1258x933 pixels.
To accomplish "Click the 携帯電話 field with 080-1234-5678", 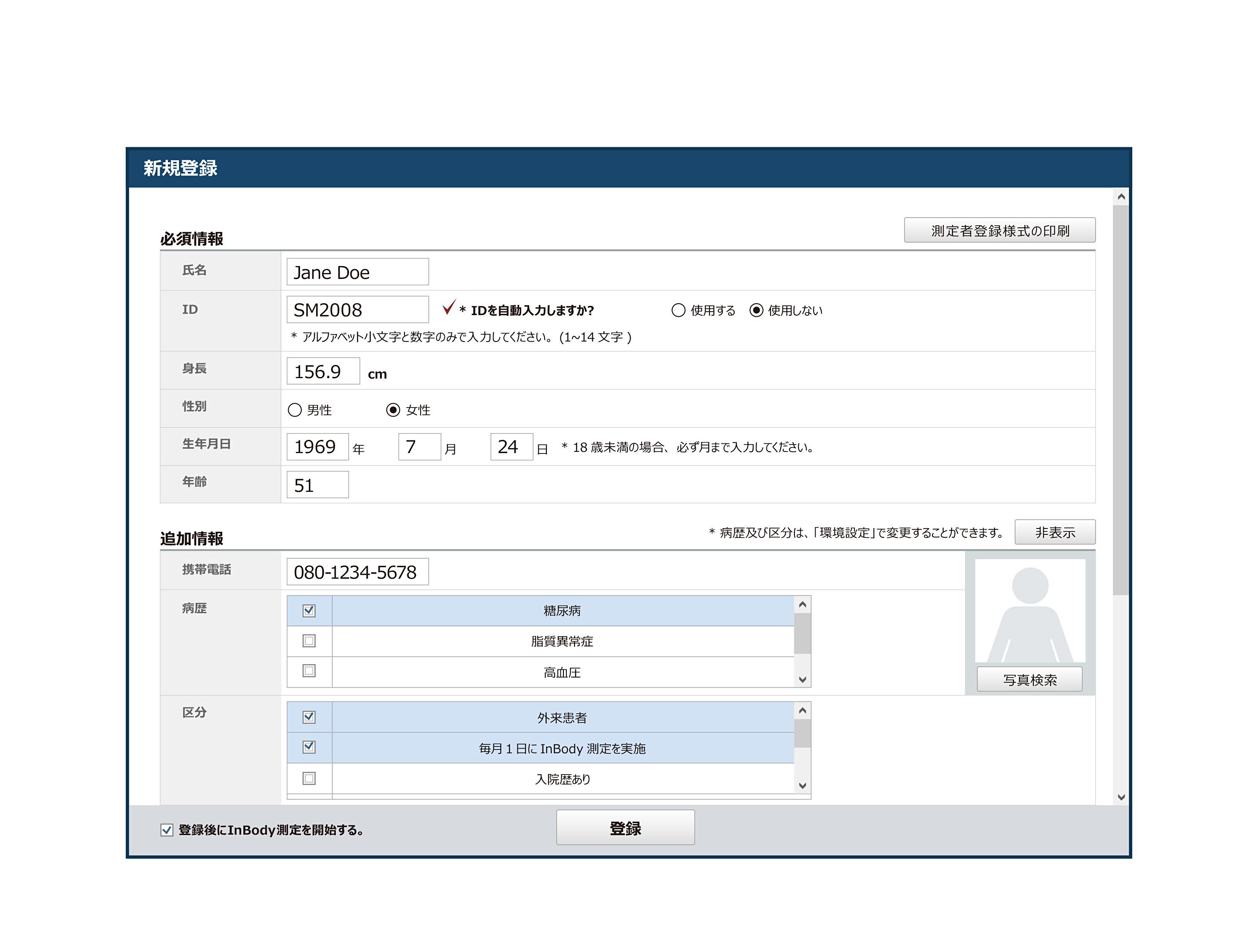I will pyautogui.click(x=357, y=571).
